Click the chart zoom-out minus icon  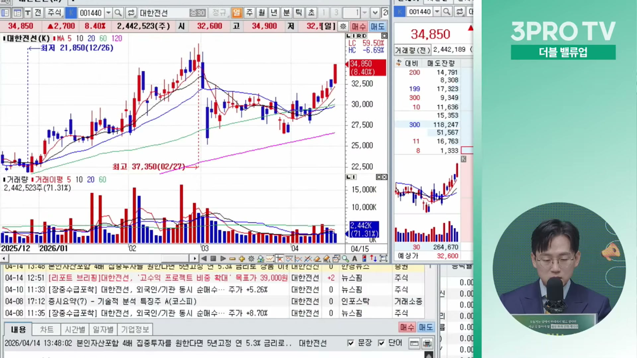tap(232, 259)
